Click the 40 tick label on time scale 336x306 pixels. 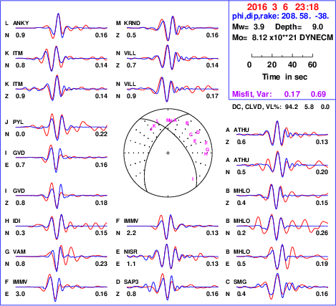point(292,64)
